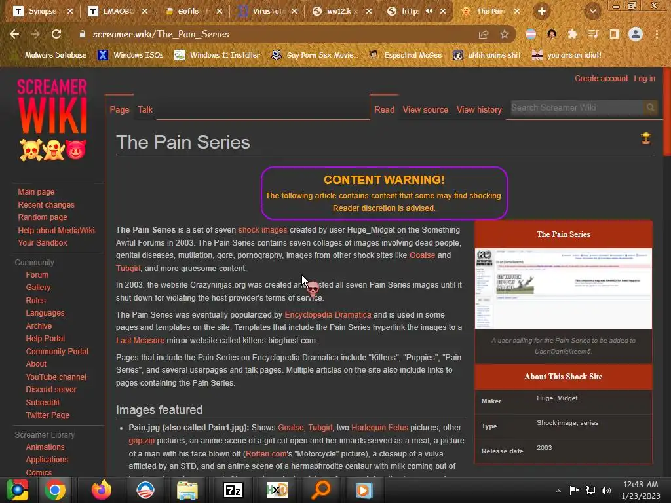Click the action center flag tray icon
The height and width of the screenshot is (503, 671).
(574, 490)
